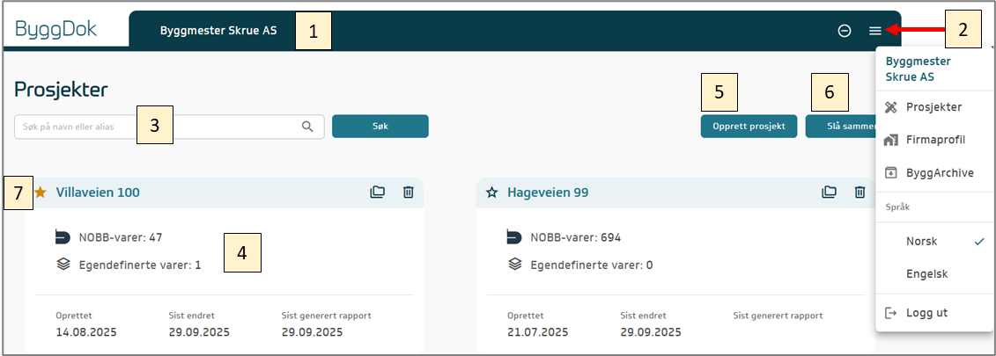Copy the Hageveien 99 project
This screenshot has width=996, height=356.
pyautogui.click(x=829, y=193)
